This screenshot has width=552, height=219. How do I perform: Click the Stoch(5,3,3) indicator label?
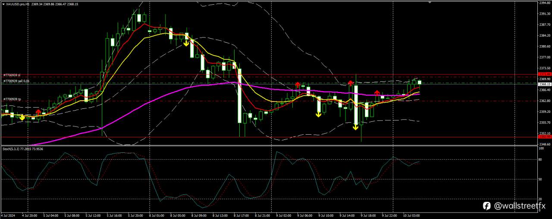tap(22, 149)
